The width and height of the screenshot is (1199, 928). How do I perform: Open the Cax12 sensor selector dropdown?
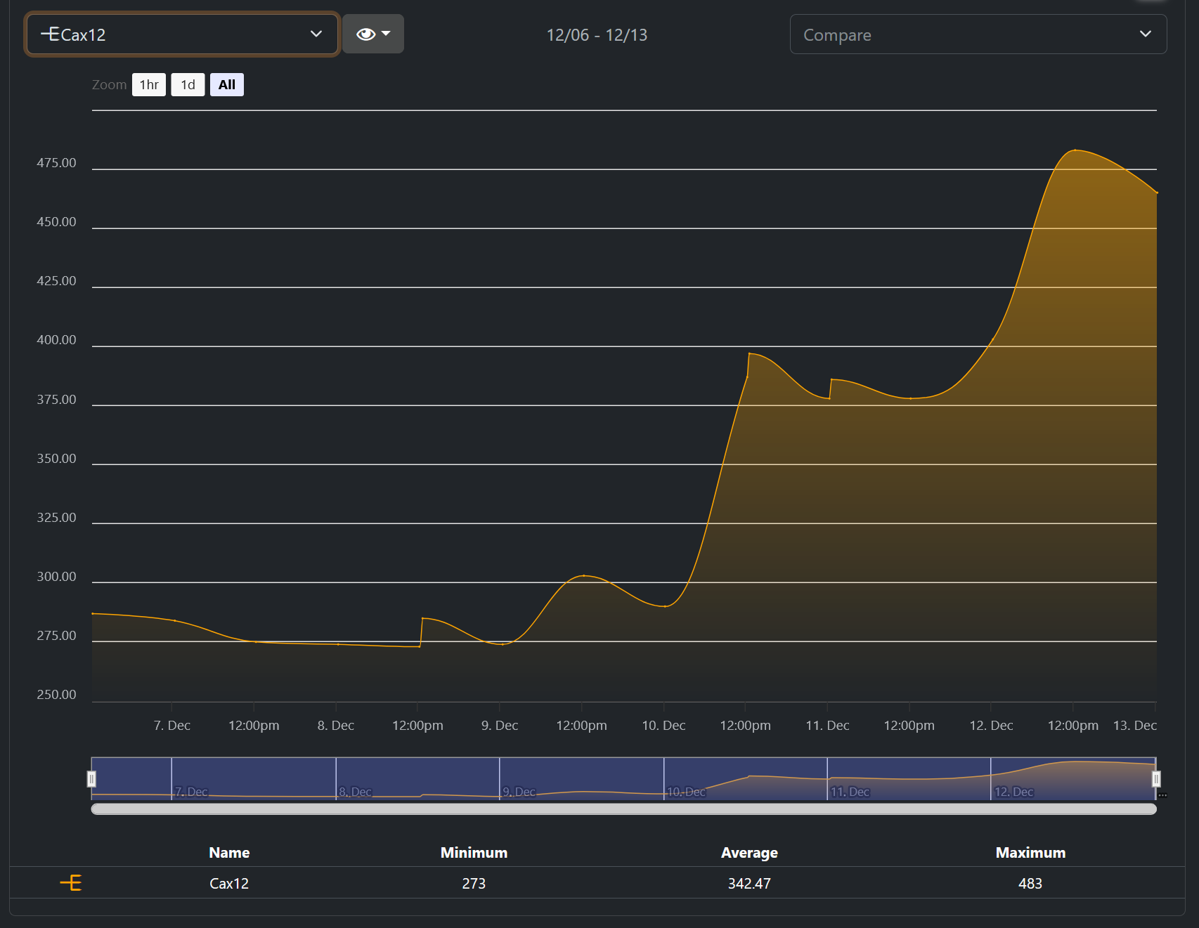(x=182, y=34)
